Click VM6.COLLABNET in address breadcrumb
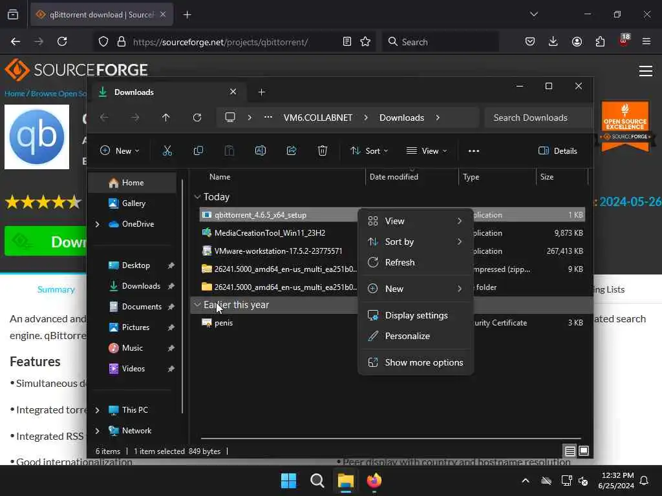This screenshot has height=496, width=662. [318, 118]
